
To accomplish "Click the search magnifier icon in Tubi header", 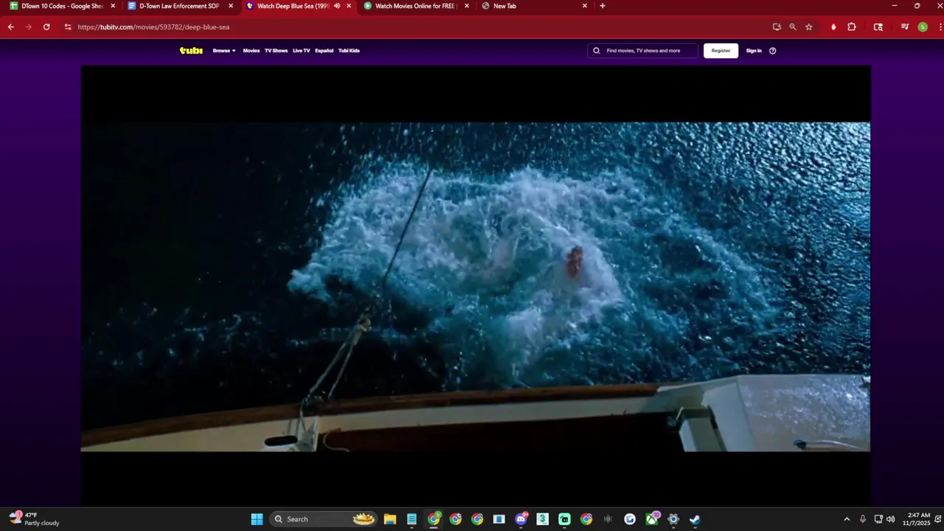I will (x=597, y=51).
